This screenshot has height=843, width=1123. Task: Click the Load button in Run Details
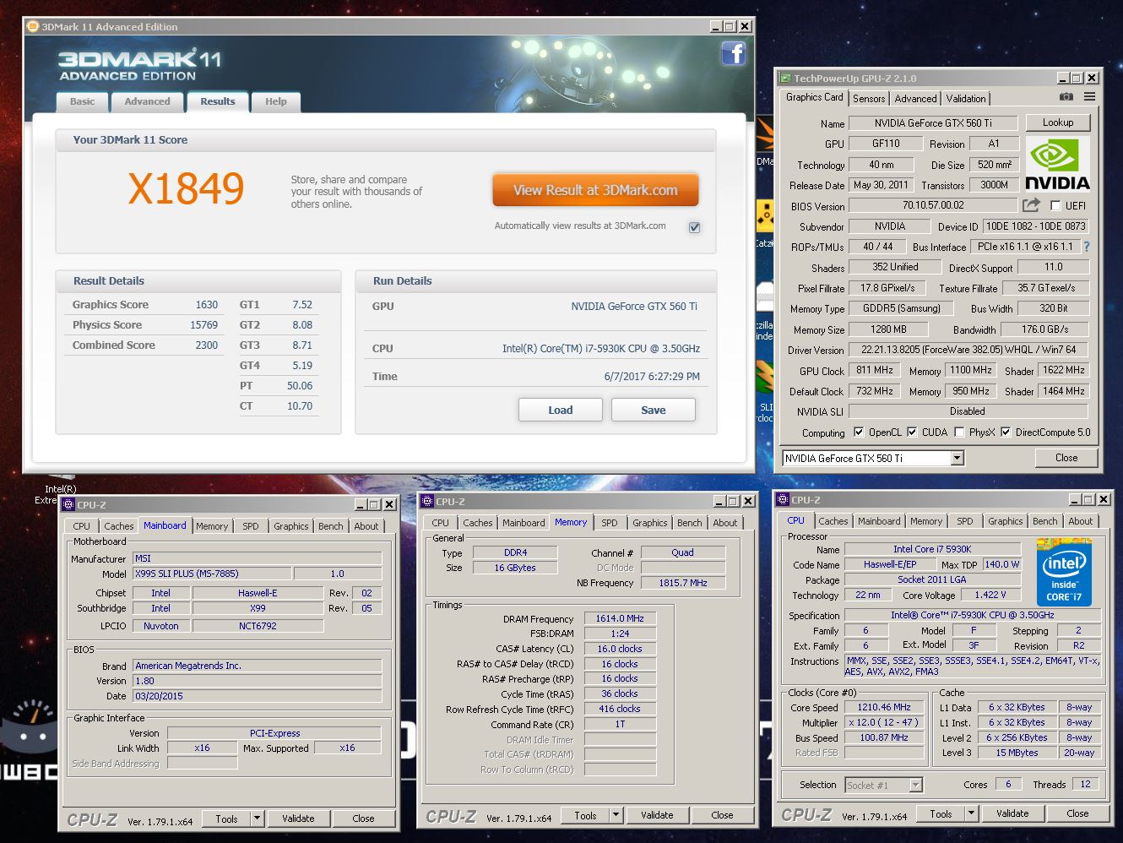[x=560, y=410]
